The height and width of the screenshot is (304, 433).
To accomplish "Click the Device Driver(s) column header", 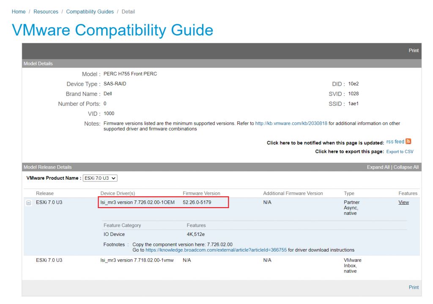I will coord(118,193).
